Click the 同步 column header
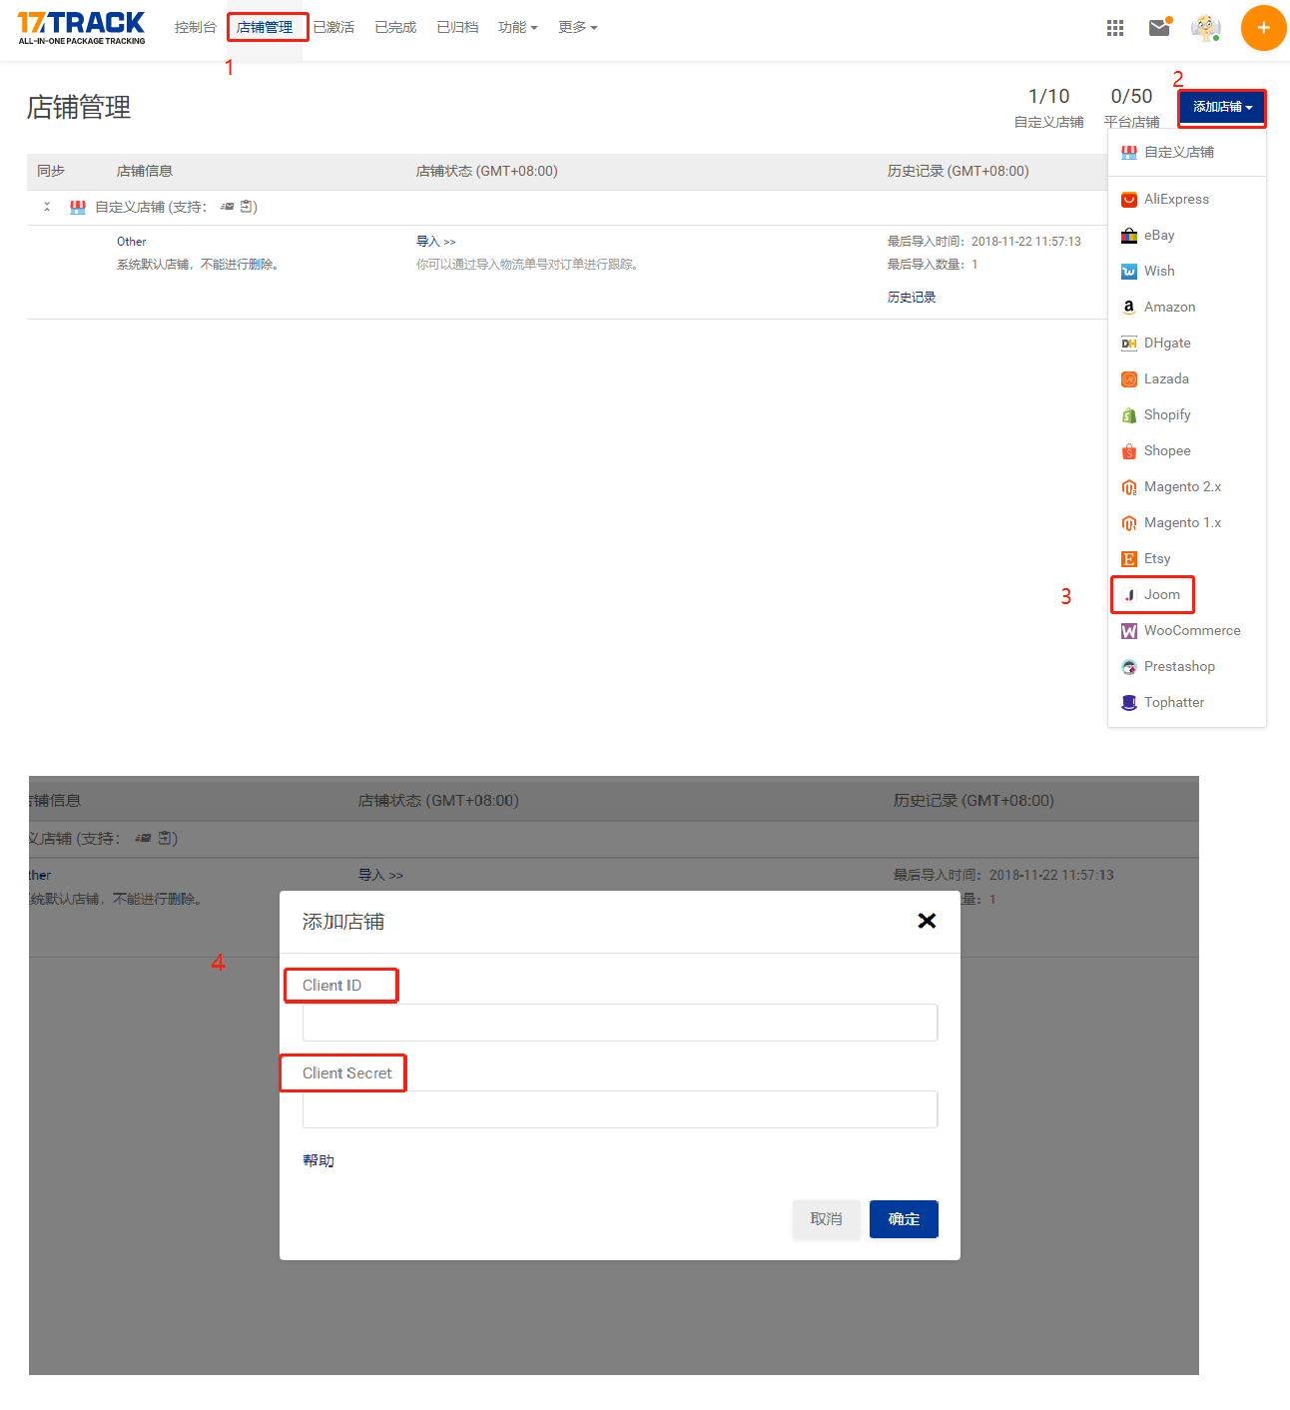Viewport: 1290px width, 1410px height. coord(51,172)
